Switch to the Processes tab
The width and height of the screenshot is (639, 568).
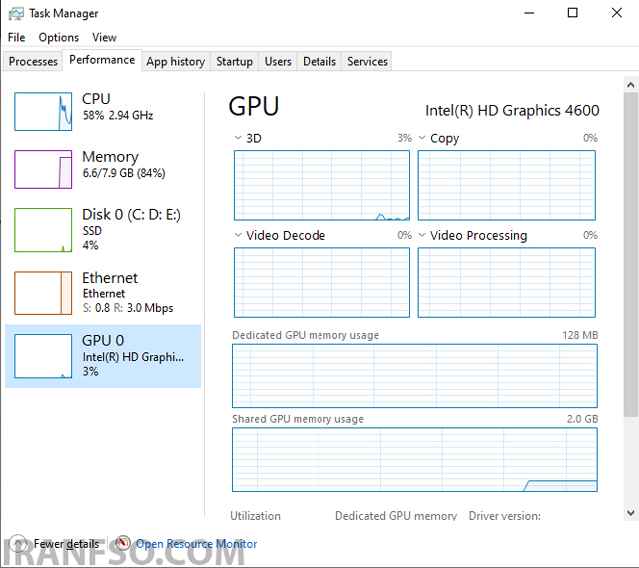coord(33,61)
